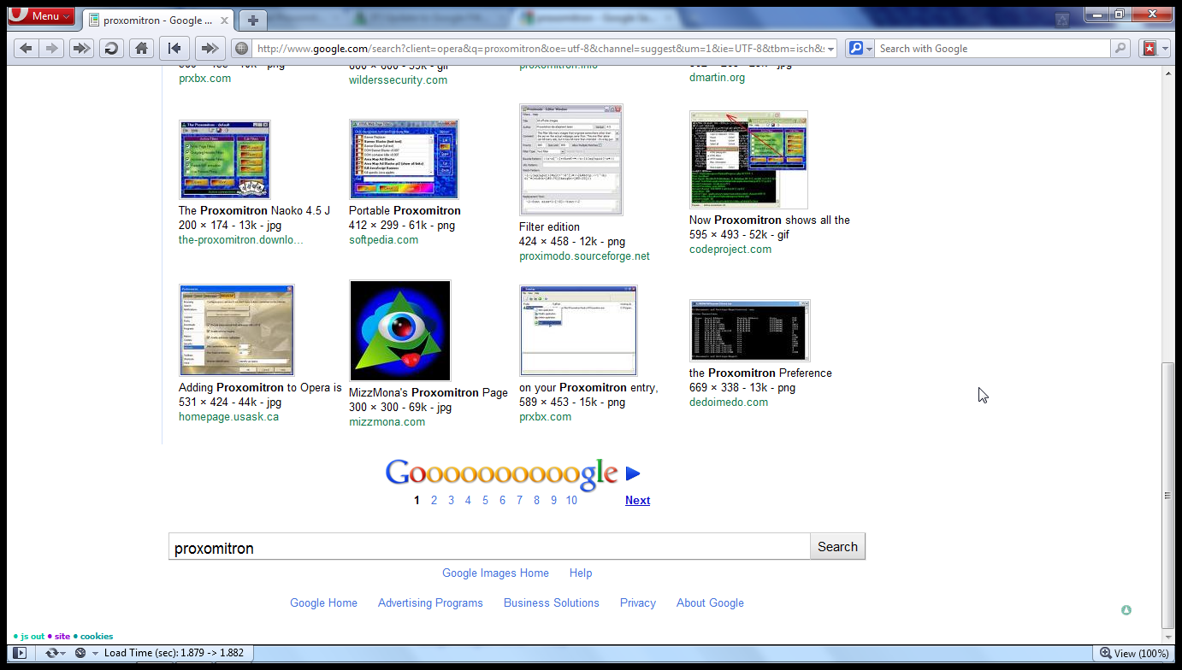Open the View (100%) zoom dropdown
The width and height of the screenshot is (1182, 670).
[x=1135, y=653]
